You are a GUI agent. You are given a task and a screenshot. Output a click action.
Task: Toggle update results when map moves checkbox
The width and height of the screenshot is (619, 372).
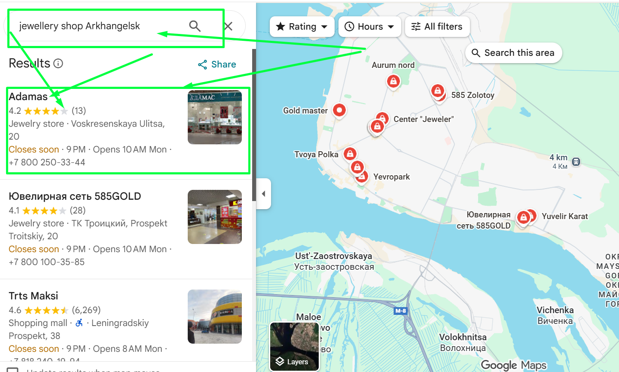(x=12, y=369)
